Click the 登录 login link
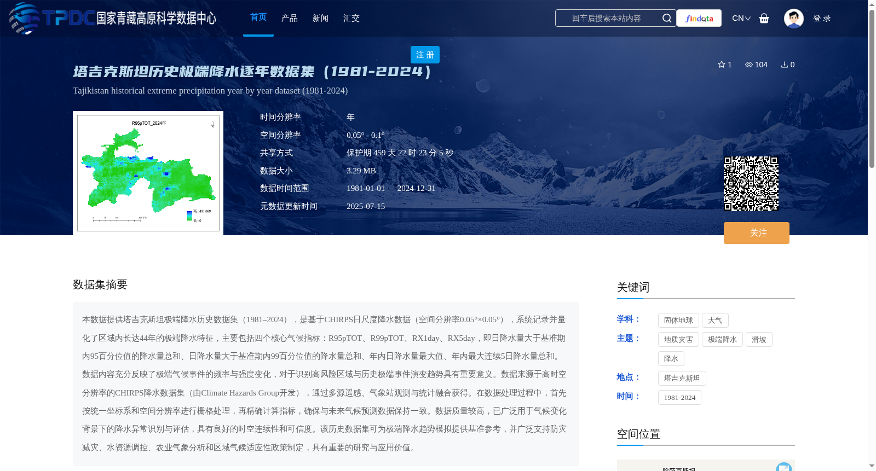Image resolution: width=876 pixels, height=471 pixels. (x=822, y=18)
